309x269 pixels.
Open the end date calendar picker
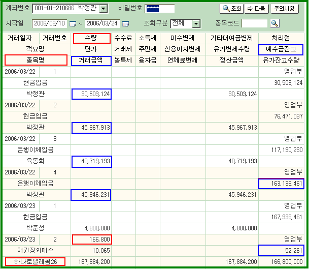click(125, 24)
